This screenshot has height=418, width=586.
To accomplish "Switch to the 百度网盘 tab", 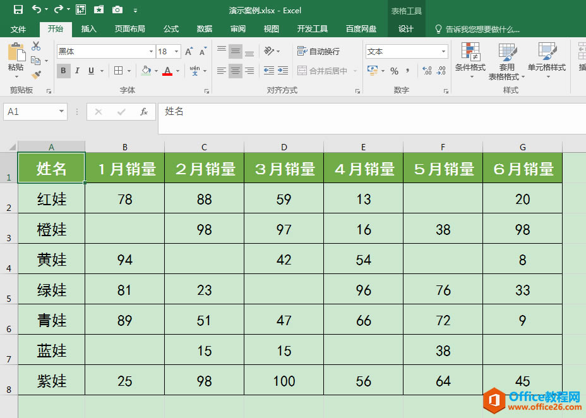I will (x=361, y=29).
